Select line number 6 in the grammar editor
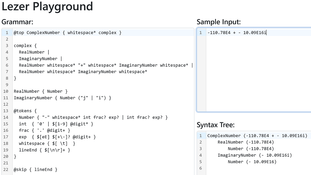This screenshot has height=175, width=311. pos(6,65)
